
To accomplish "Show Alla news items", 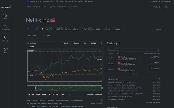I will coord(29,100).
